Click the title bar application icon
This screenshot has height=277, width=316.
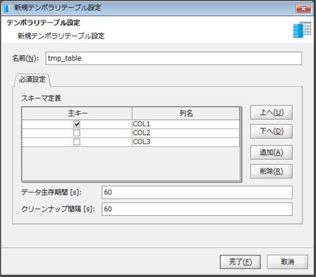click(8, 8)
